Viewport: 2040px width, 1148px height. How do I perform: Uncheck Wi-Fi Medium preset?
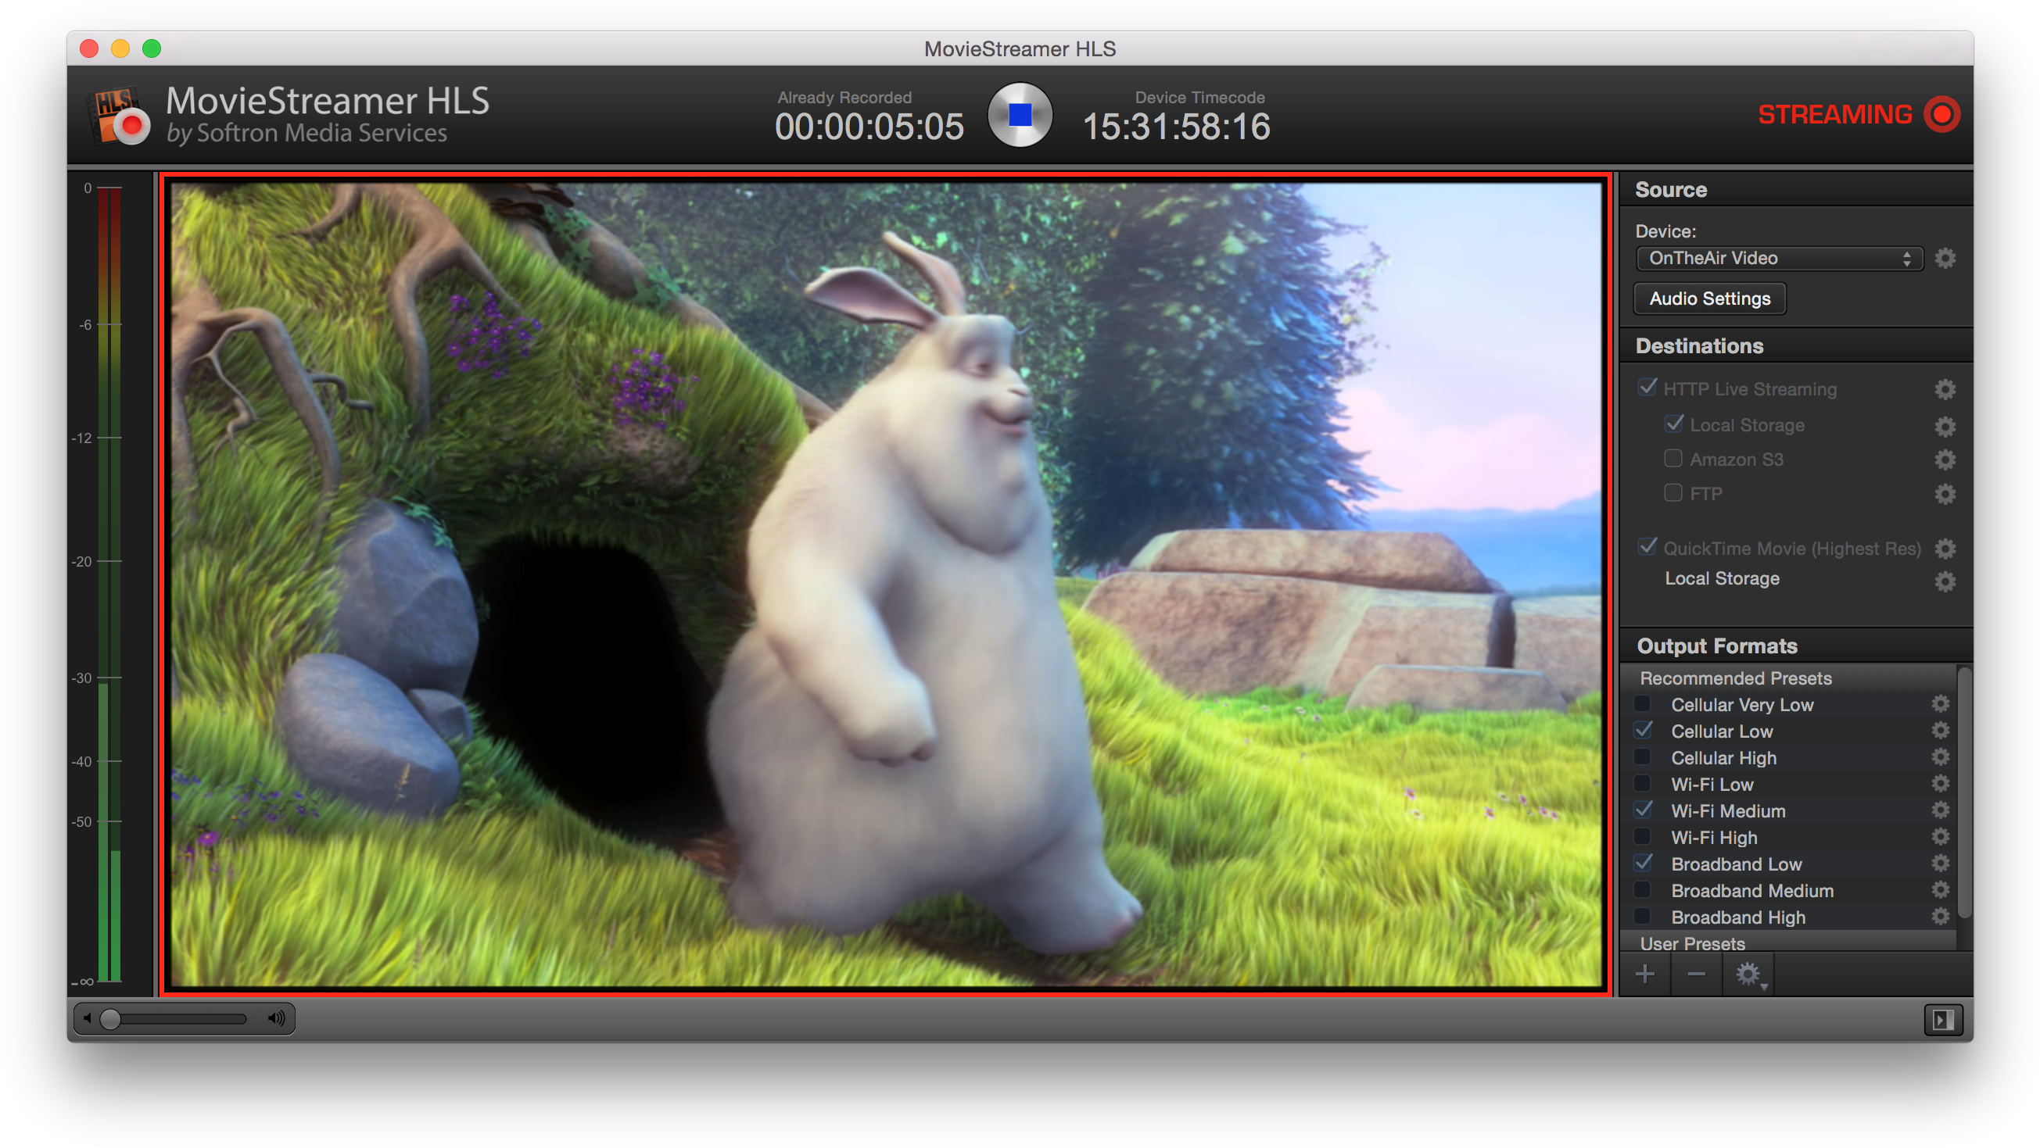tap(1643, 810)
